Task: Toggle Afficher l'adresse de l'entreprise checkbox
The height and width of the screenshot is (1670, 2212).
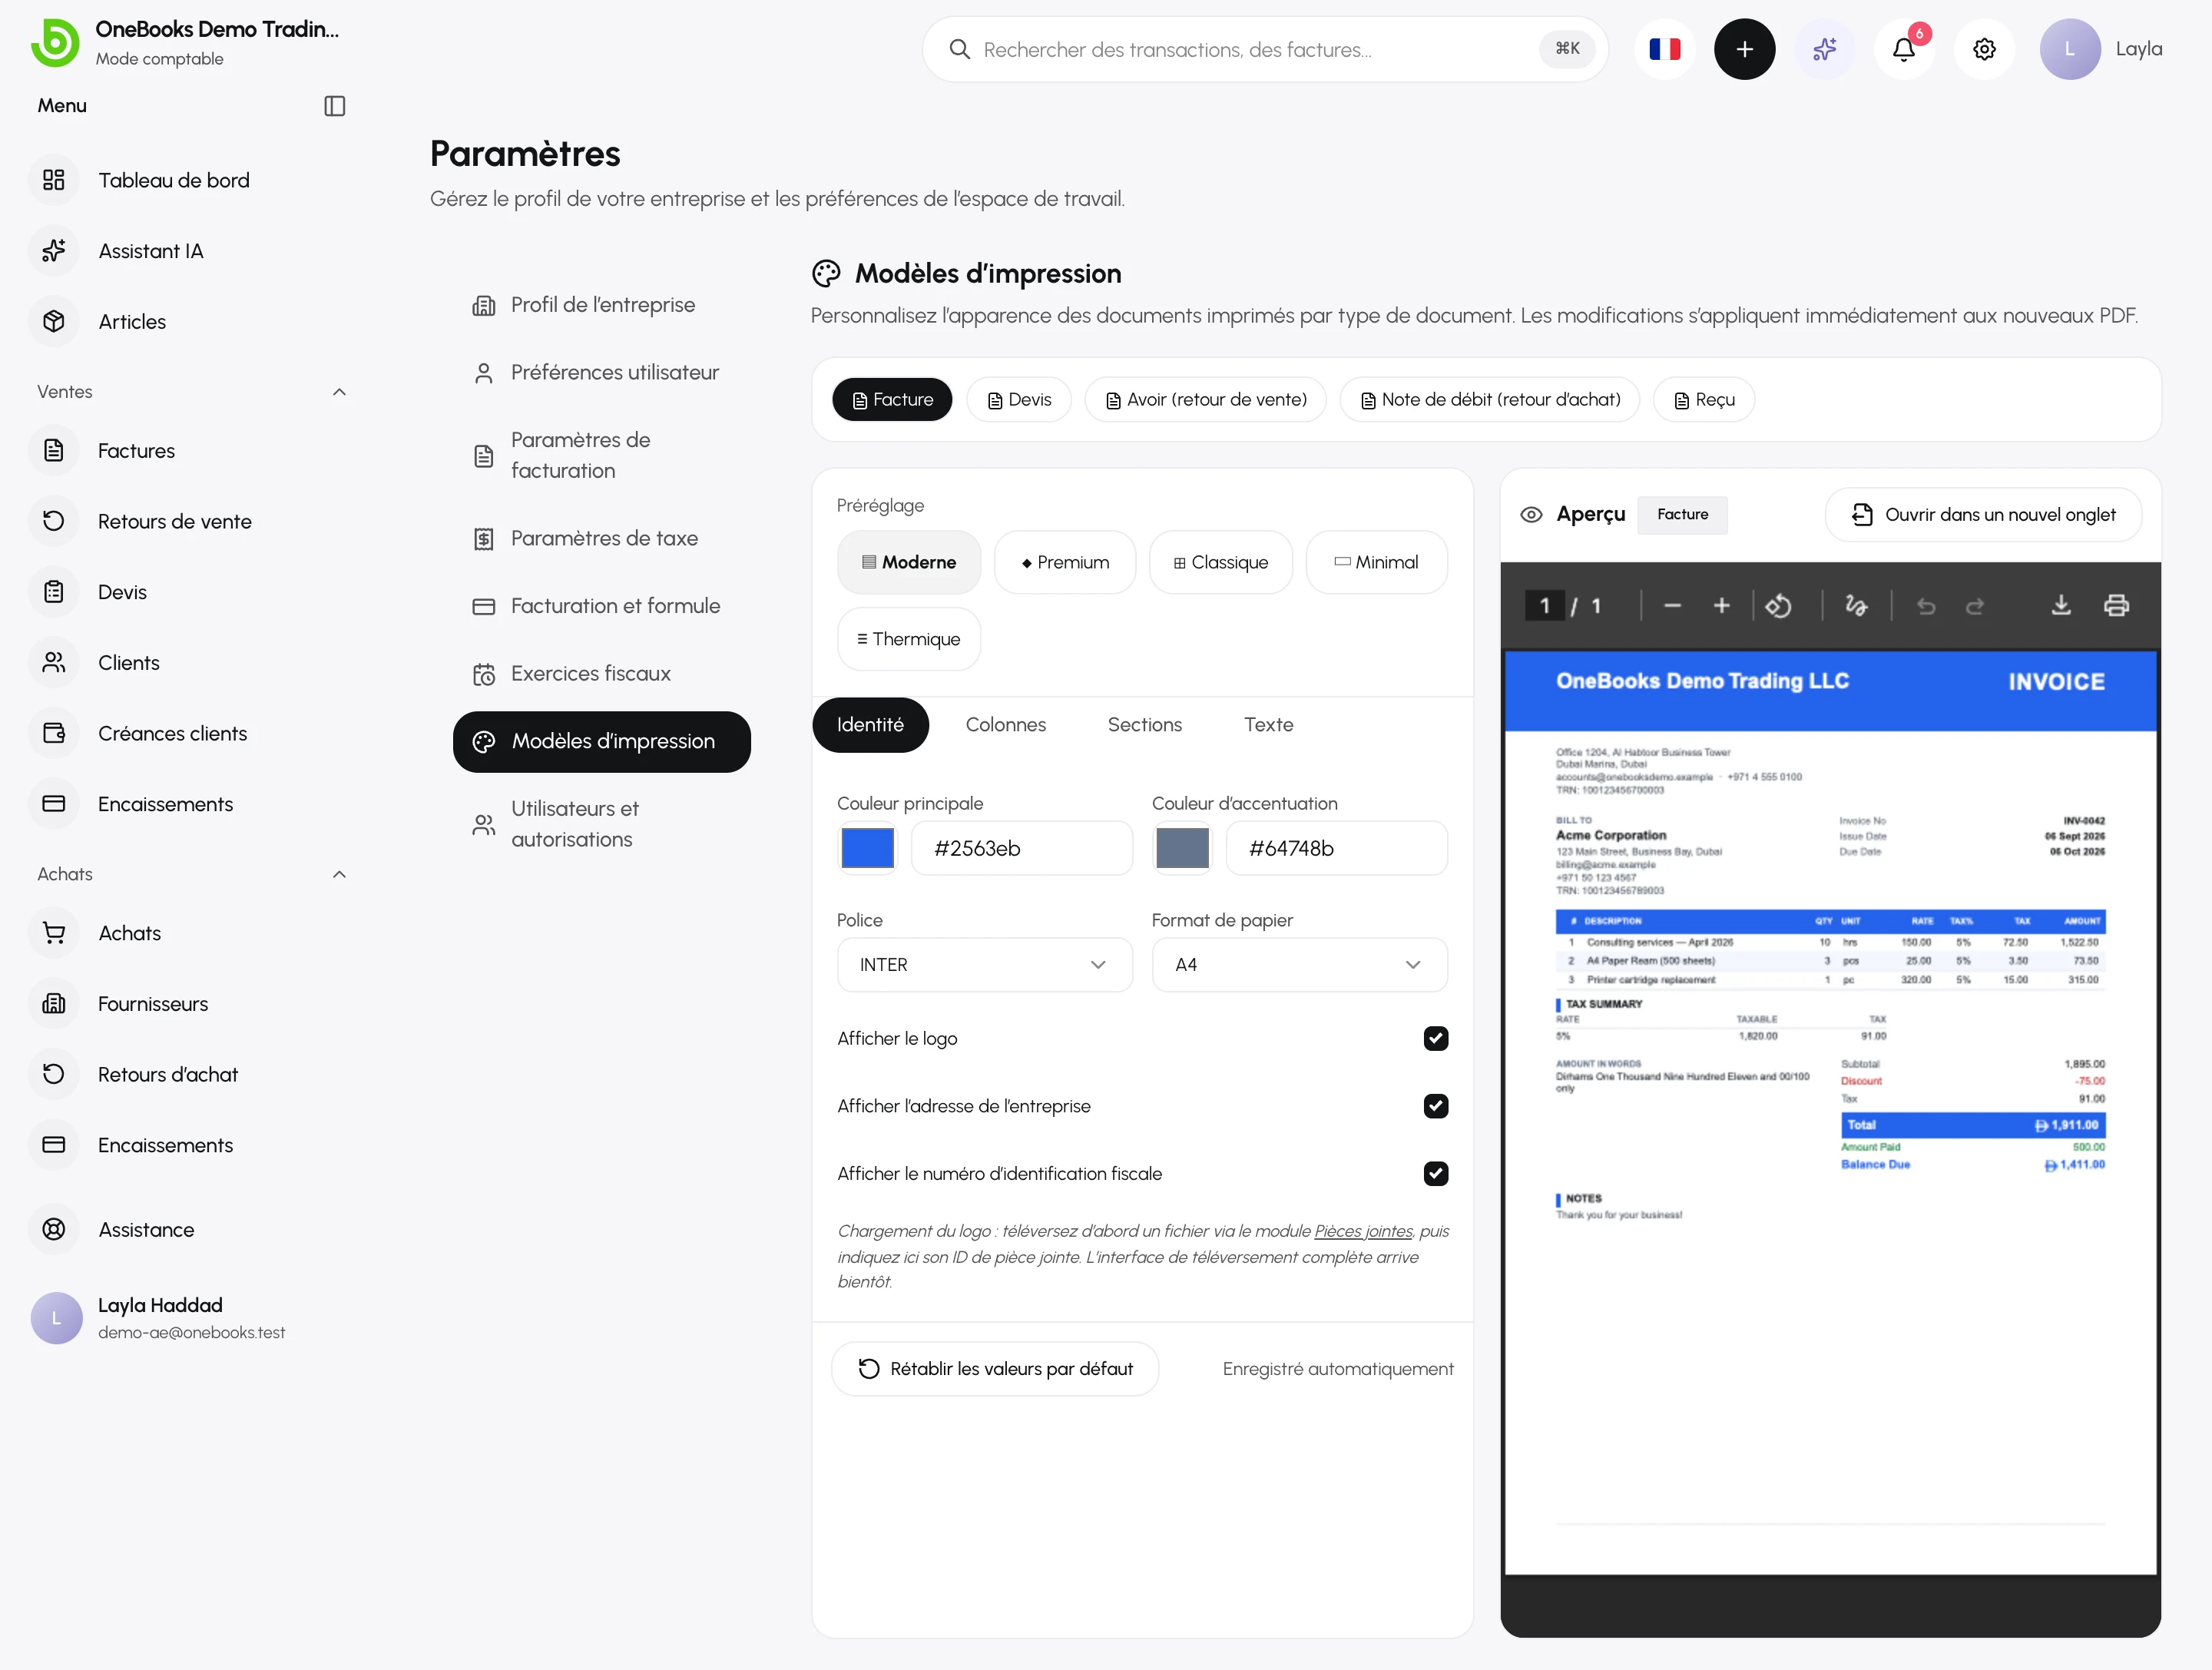Action: coord(1436,1106)
